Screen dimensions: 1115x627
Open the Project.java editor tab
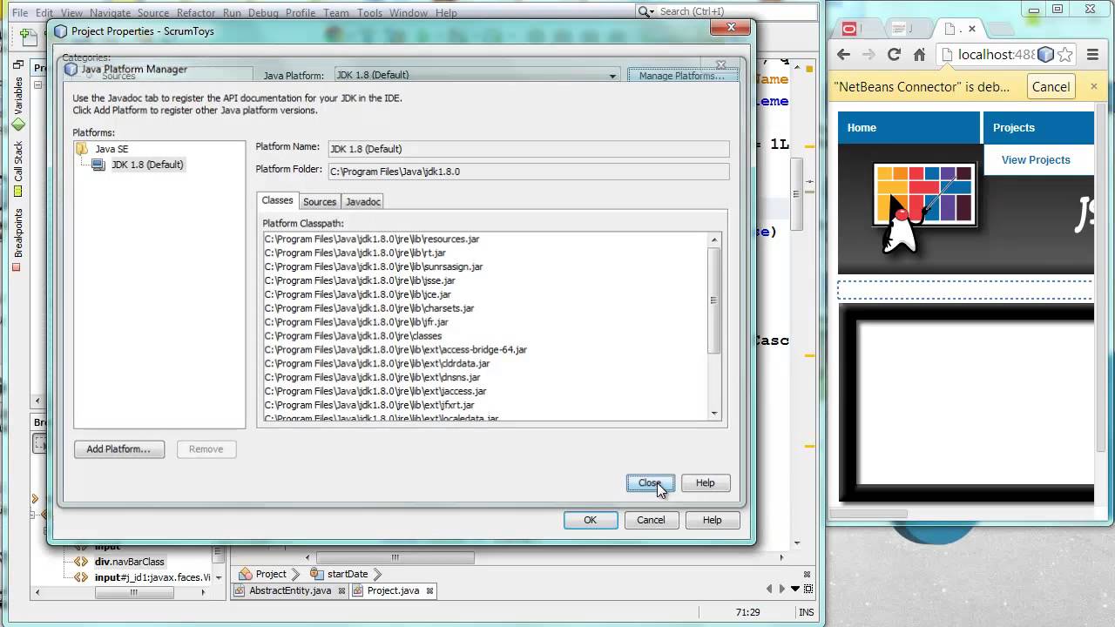(x=393, y=590)
